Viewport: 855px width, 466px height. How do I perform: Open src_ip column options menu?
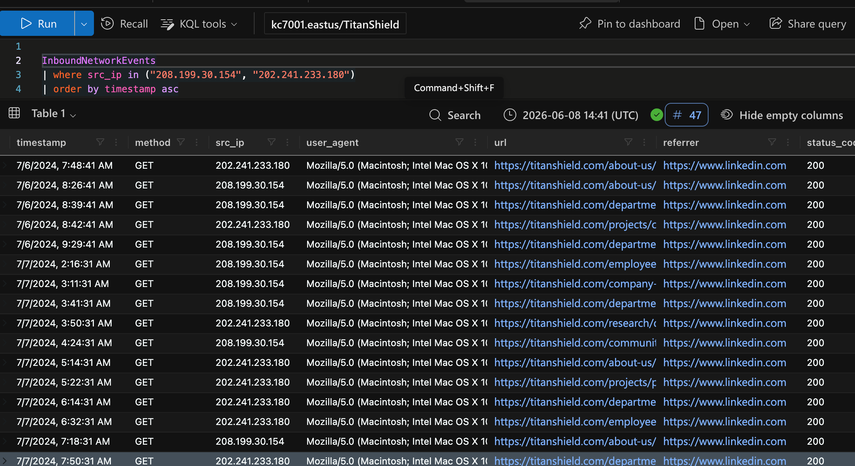[x=287, y=142]
